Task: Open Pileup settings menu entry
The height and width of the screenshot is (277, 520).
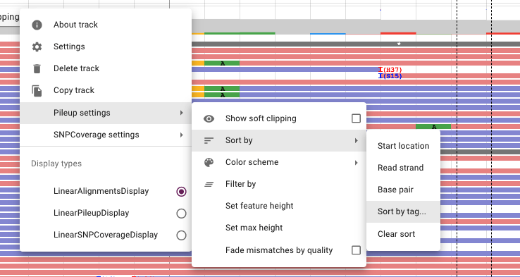Action: pos(106,113)
